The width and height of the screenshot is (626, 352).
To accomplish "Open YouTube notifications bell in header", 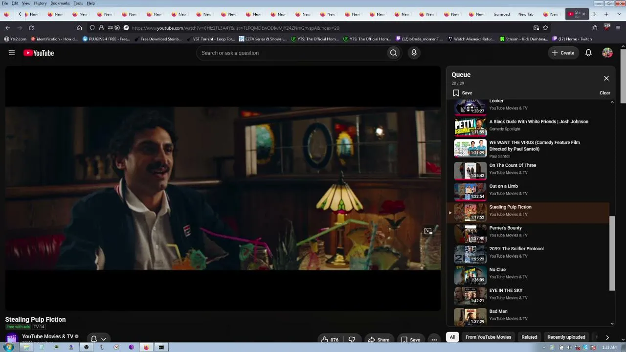I will (x=588, y=53).
